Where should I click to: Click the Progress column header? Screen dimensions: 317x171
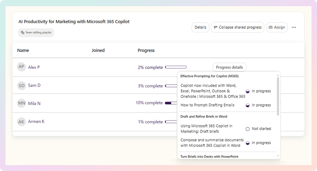coord(146,51)
